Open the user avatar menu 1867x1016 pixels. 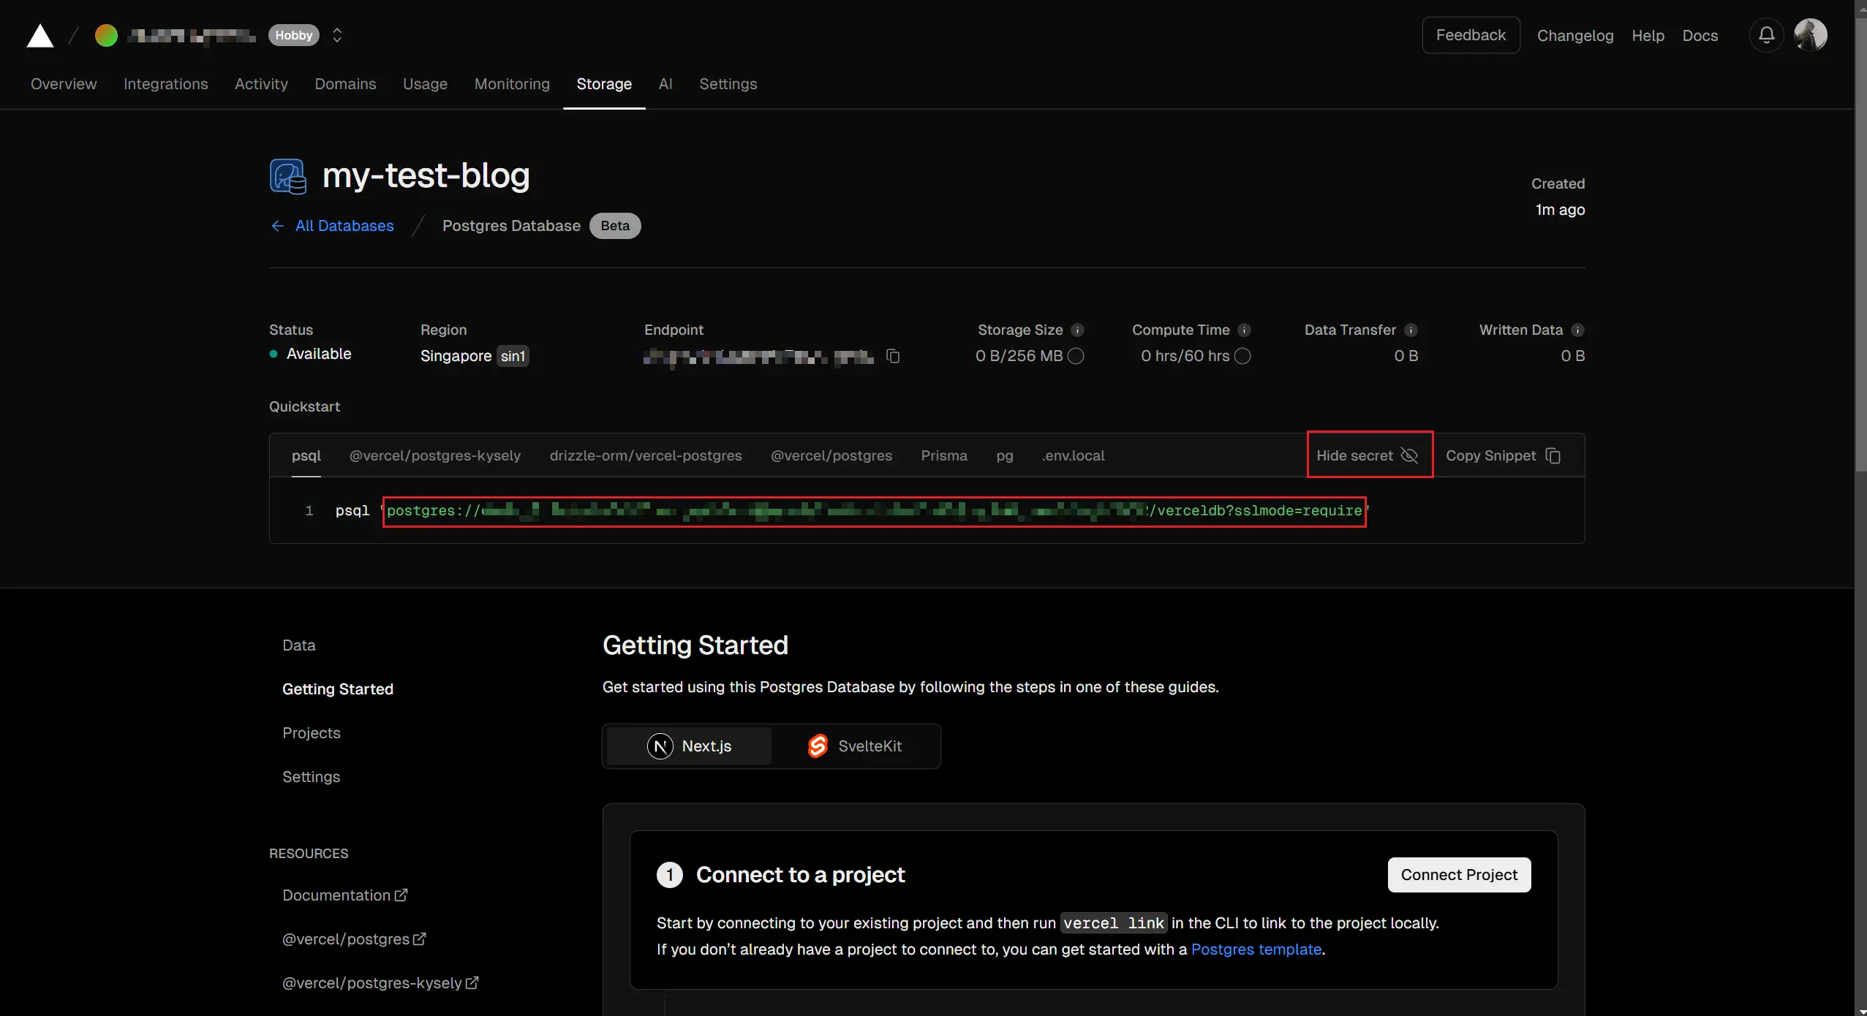click(x=1811, y=35)
